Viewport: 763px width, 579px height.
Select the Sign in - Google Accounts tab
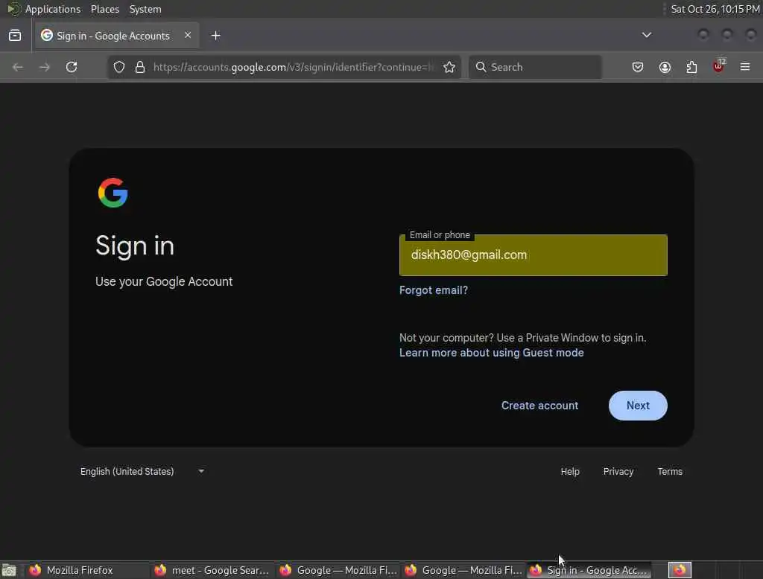(x=116, y=36)
